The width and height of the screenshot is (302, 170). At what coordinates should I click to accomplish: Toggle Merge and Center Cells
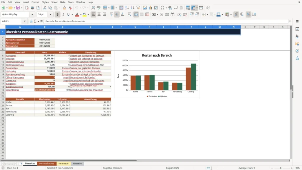coord(136,14)
